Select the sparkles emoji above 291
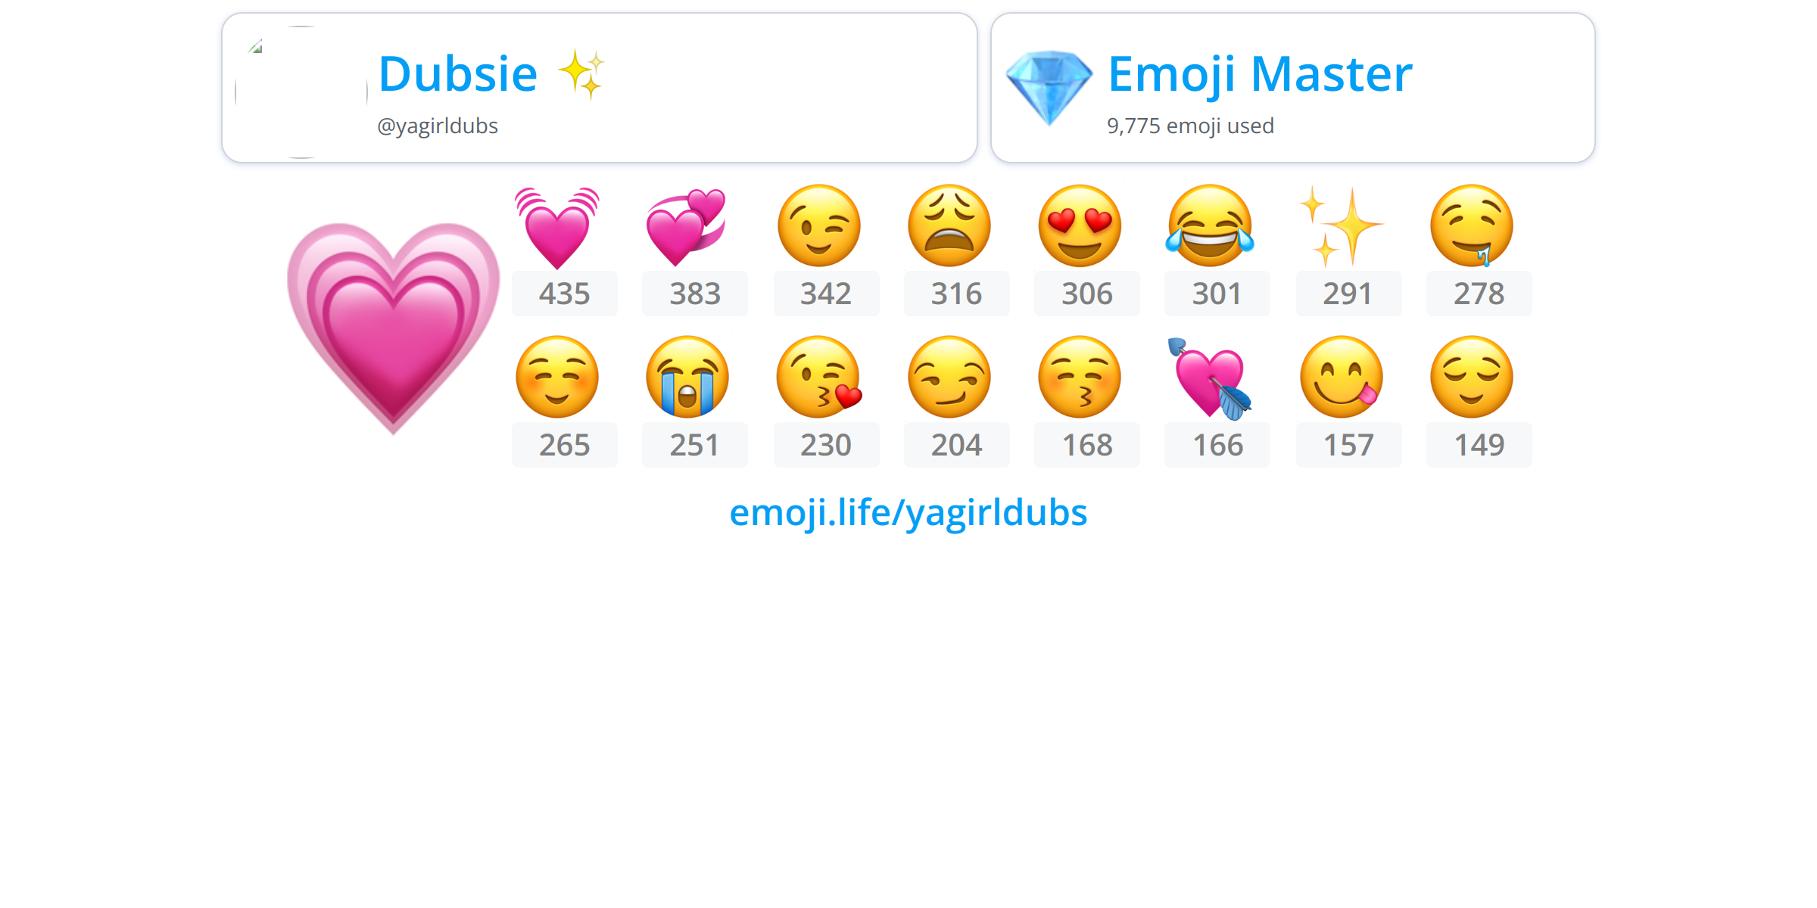1817x908 pixels. [1342, 225]
